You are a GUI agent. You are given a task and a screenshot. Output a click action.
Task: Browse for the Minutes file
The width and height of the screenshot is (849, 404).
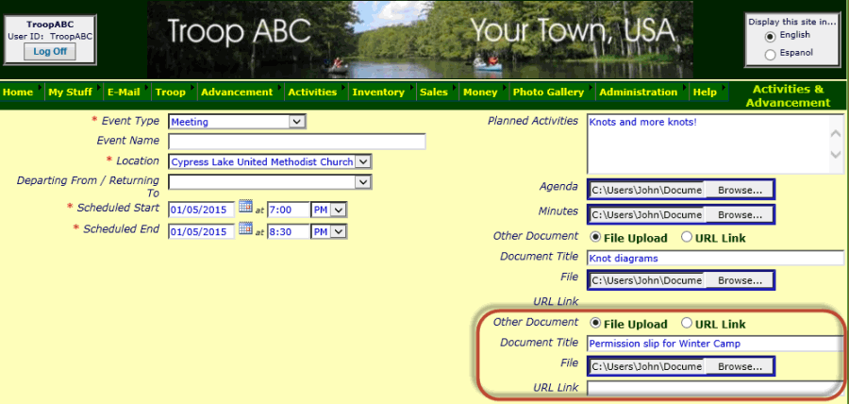(740, 215)
